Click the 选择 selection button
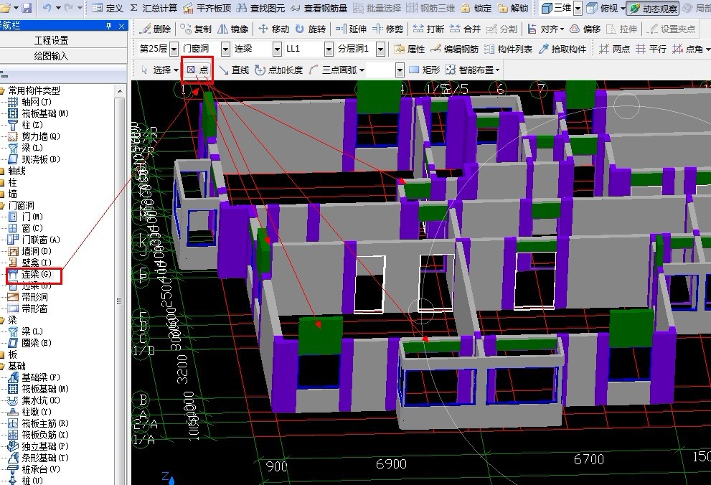This screenshot has height=485, width=711. (159, 70)
